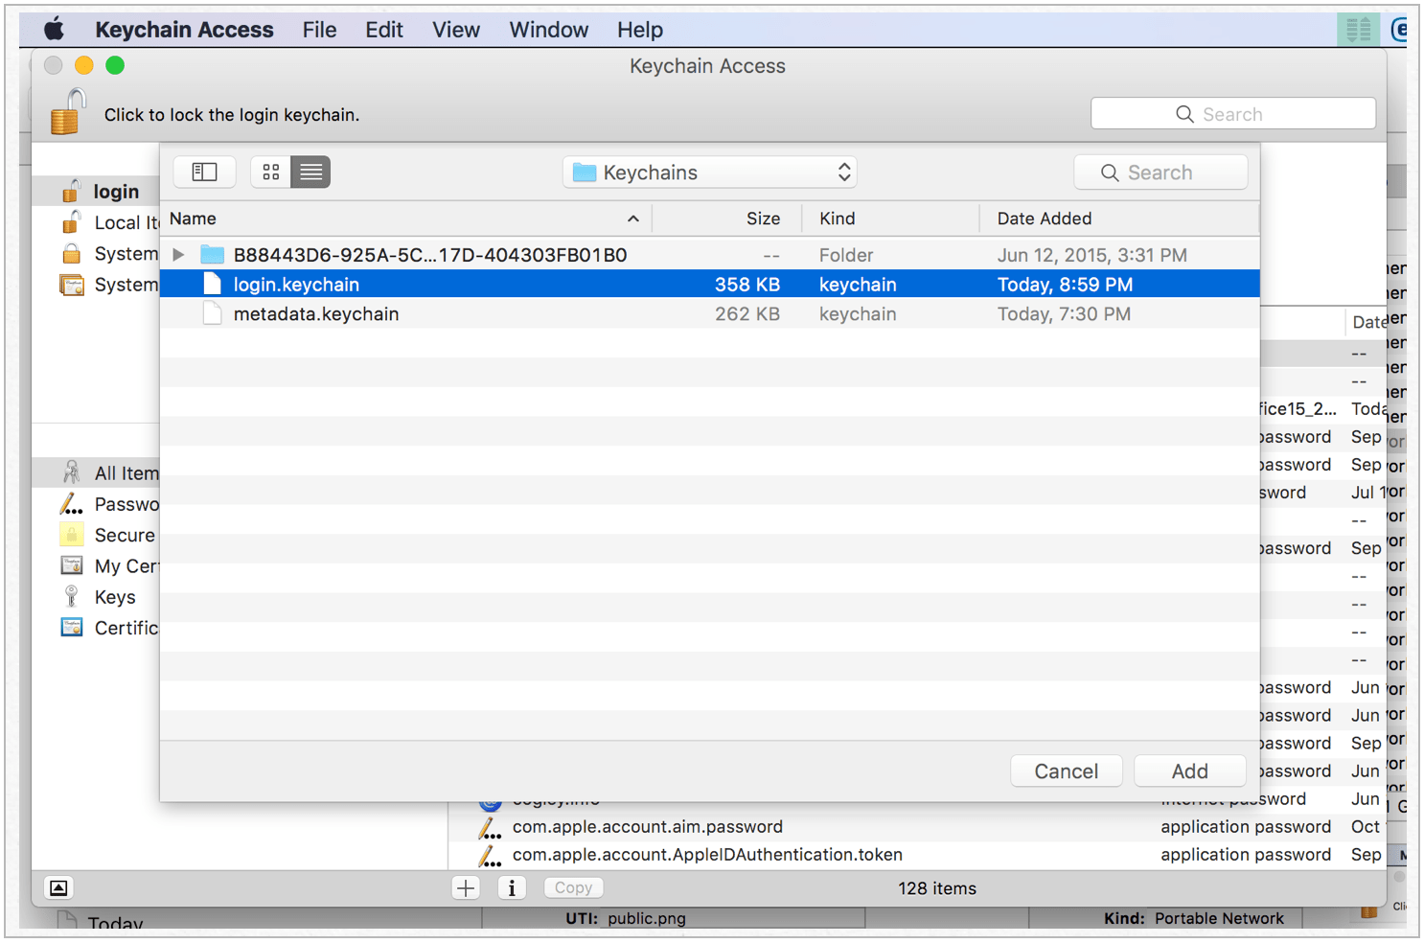Click Add to add selected keychain
Screen dimensions: 1424x943
(1190, 771)
